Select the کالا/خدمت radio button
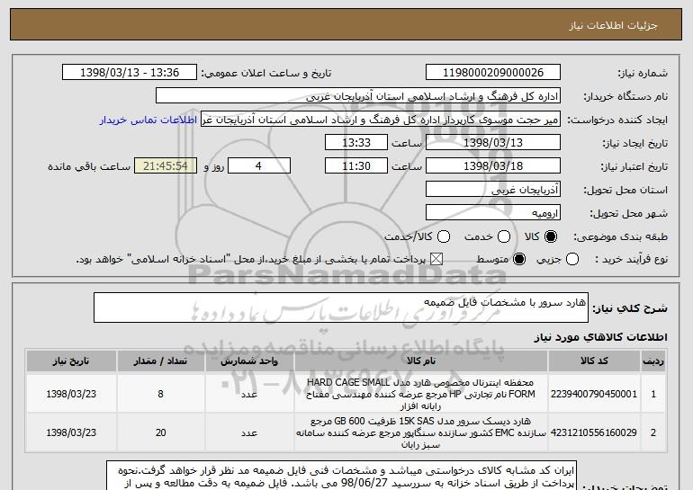693x490 pixels. click(x=444, y=237)
